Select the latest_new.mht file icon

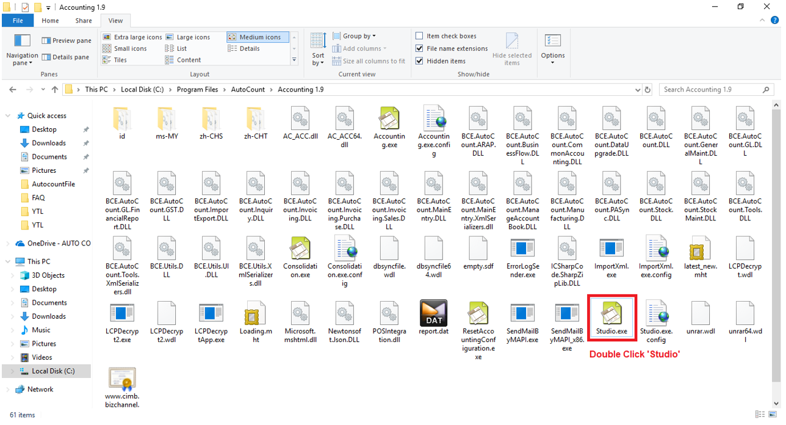pyautogui.click(x=701, y=247)
